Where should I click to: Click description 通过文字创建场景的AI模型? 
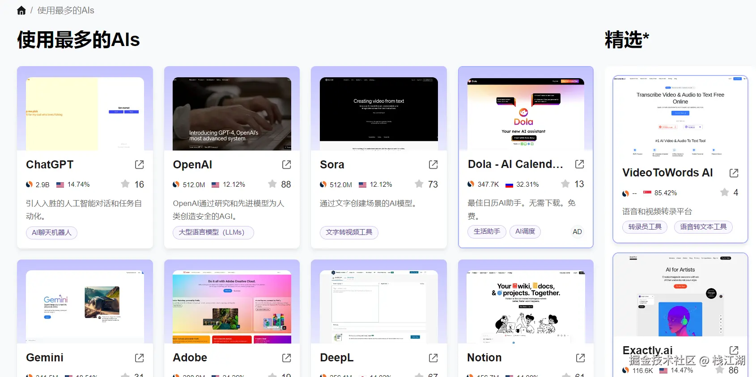pyautogui.click(x=370, y=204)
